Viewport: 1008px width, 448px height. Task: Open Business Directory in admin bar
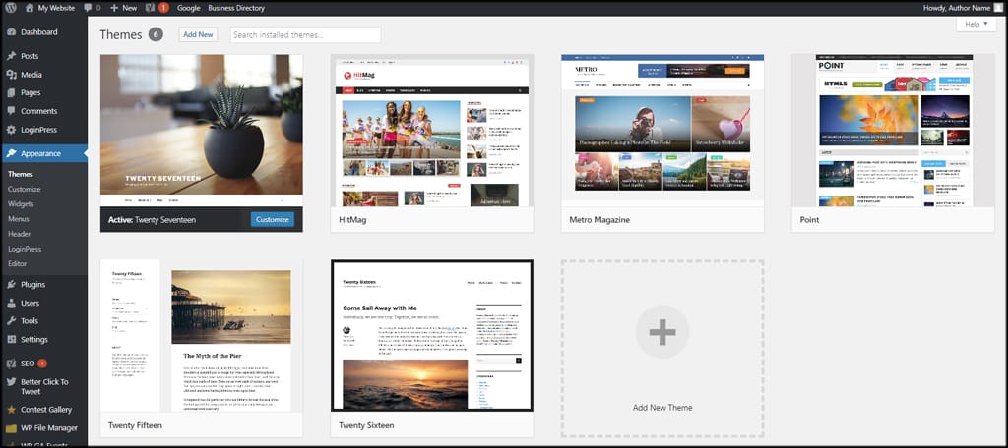coord(236,8)
